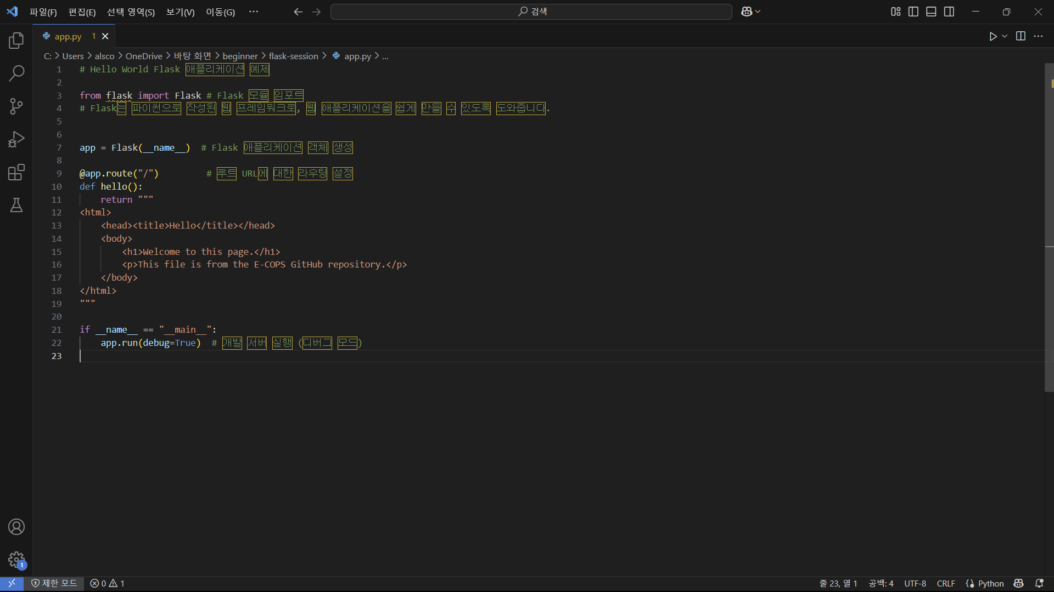
Task: Toggle the primary side bar layout
Action: pyautogui.click(x=913, y=12)
